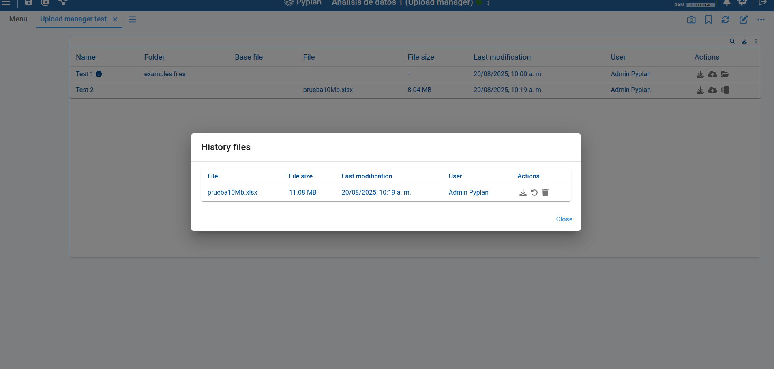Open the table options three-dot menu

click(x=756, y=41)
